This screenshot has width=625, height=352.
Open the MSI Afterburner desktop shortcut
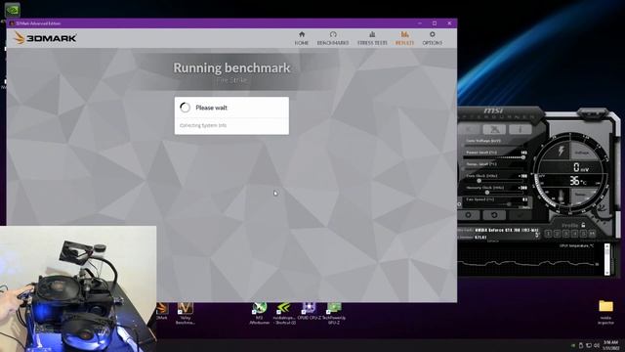coord(259,313)
